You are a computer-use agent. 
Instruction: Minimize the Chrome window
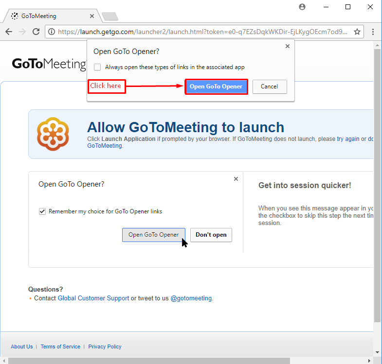point(326,7)
